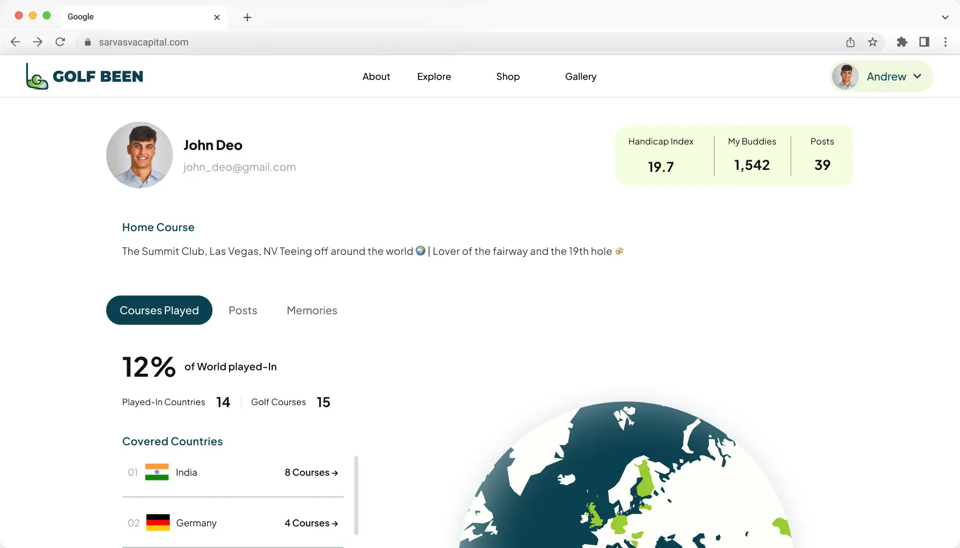Bookmark page with the star icon

pos(873,42)
